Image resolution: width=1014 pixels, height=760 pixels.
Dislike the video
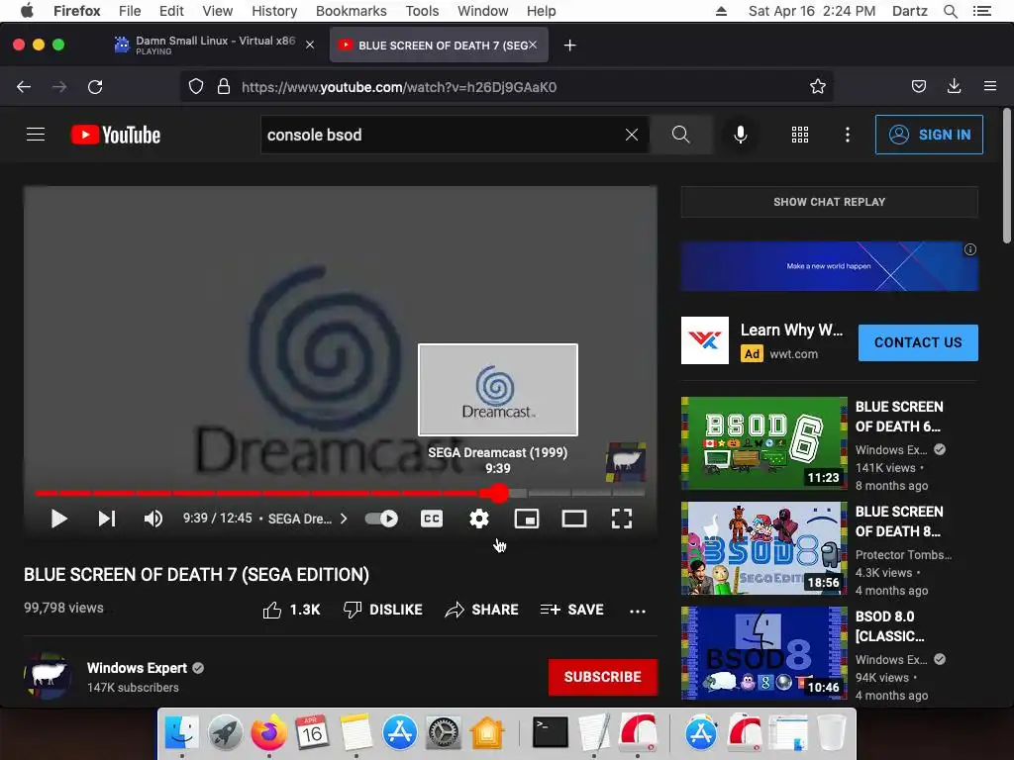point(383,610)
